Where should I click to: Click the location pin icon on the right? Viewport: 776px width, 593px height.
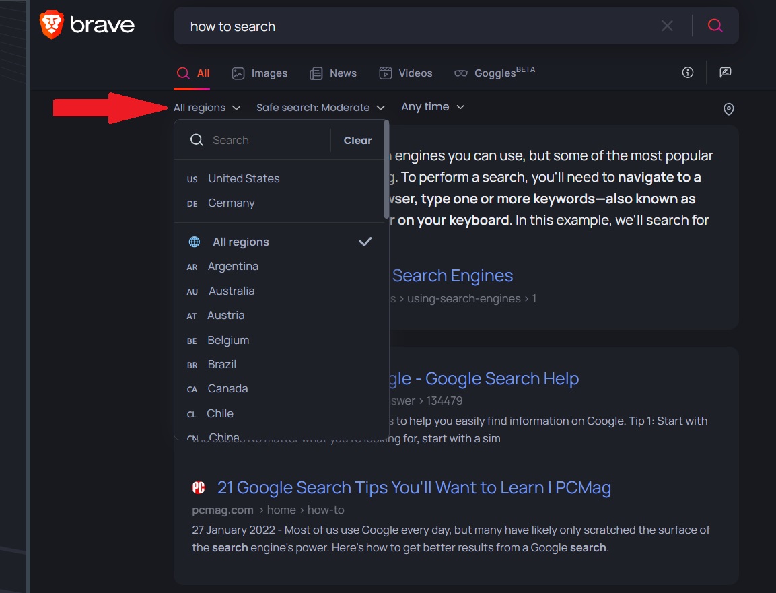click(728, 108)
